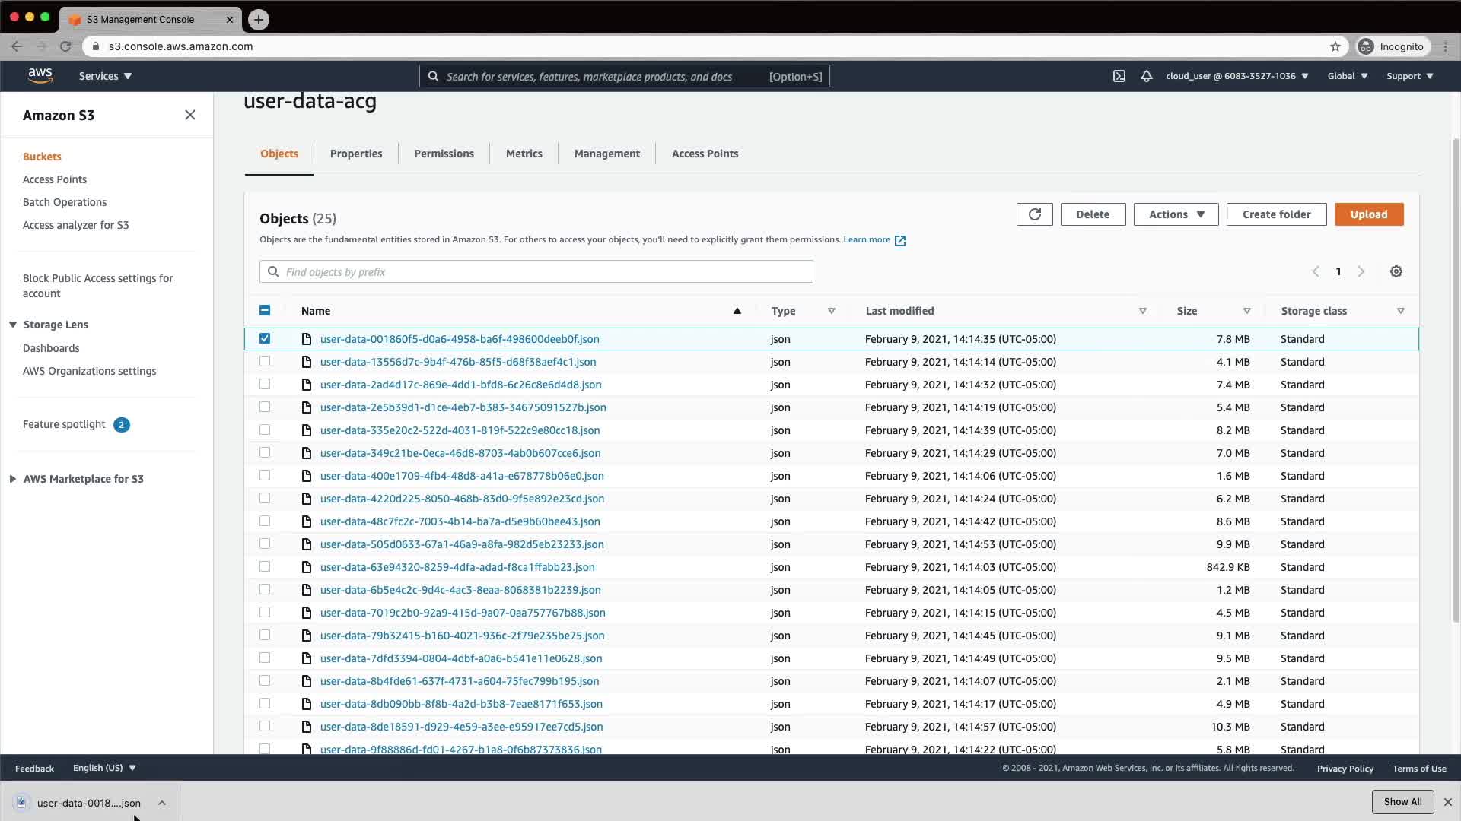1461x821 pixels.
Task: Switch to the Permissions tab
Action: coord(444,154)
